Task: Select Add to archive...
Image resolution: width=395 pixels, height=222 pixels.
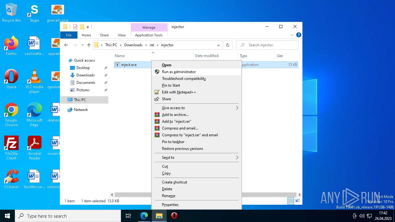Action: [196, 115]
